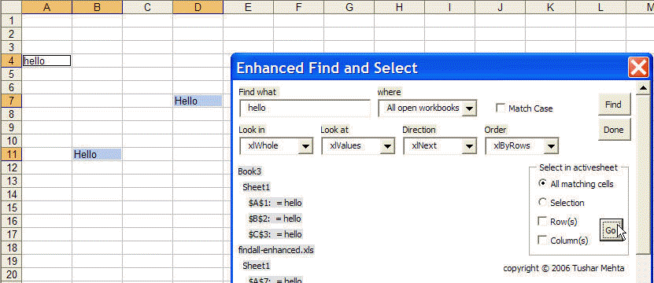
Task: Select result $B$2: = hello
Action: [x=275, y=219]
